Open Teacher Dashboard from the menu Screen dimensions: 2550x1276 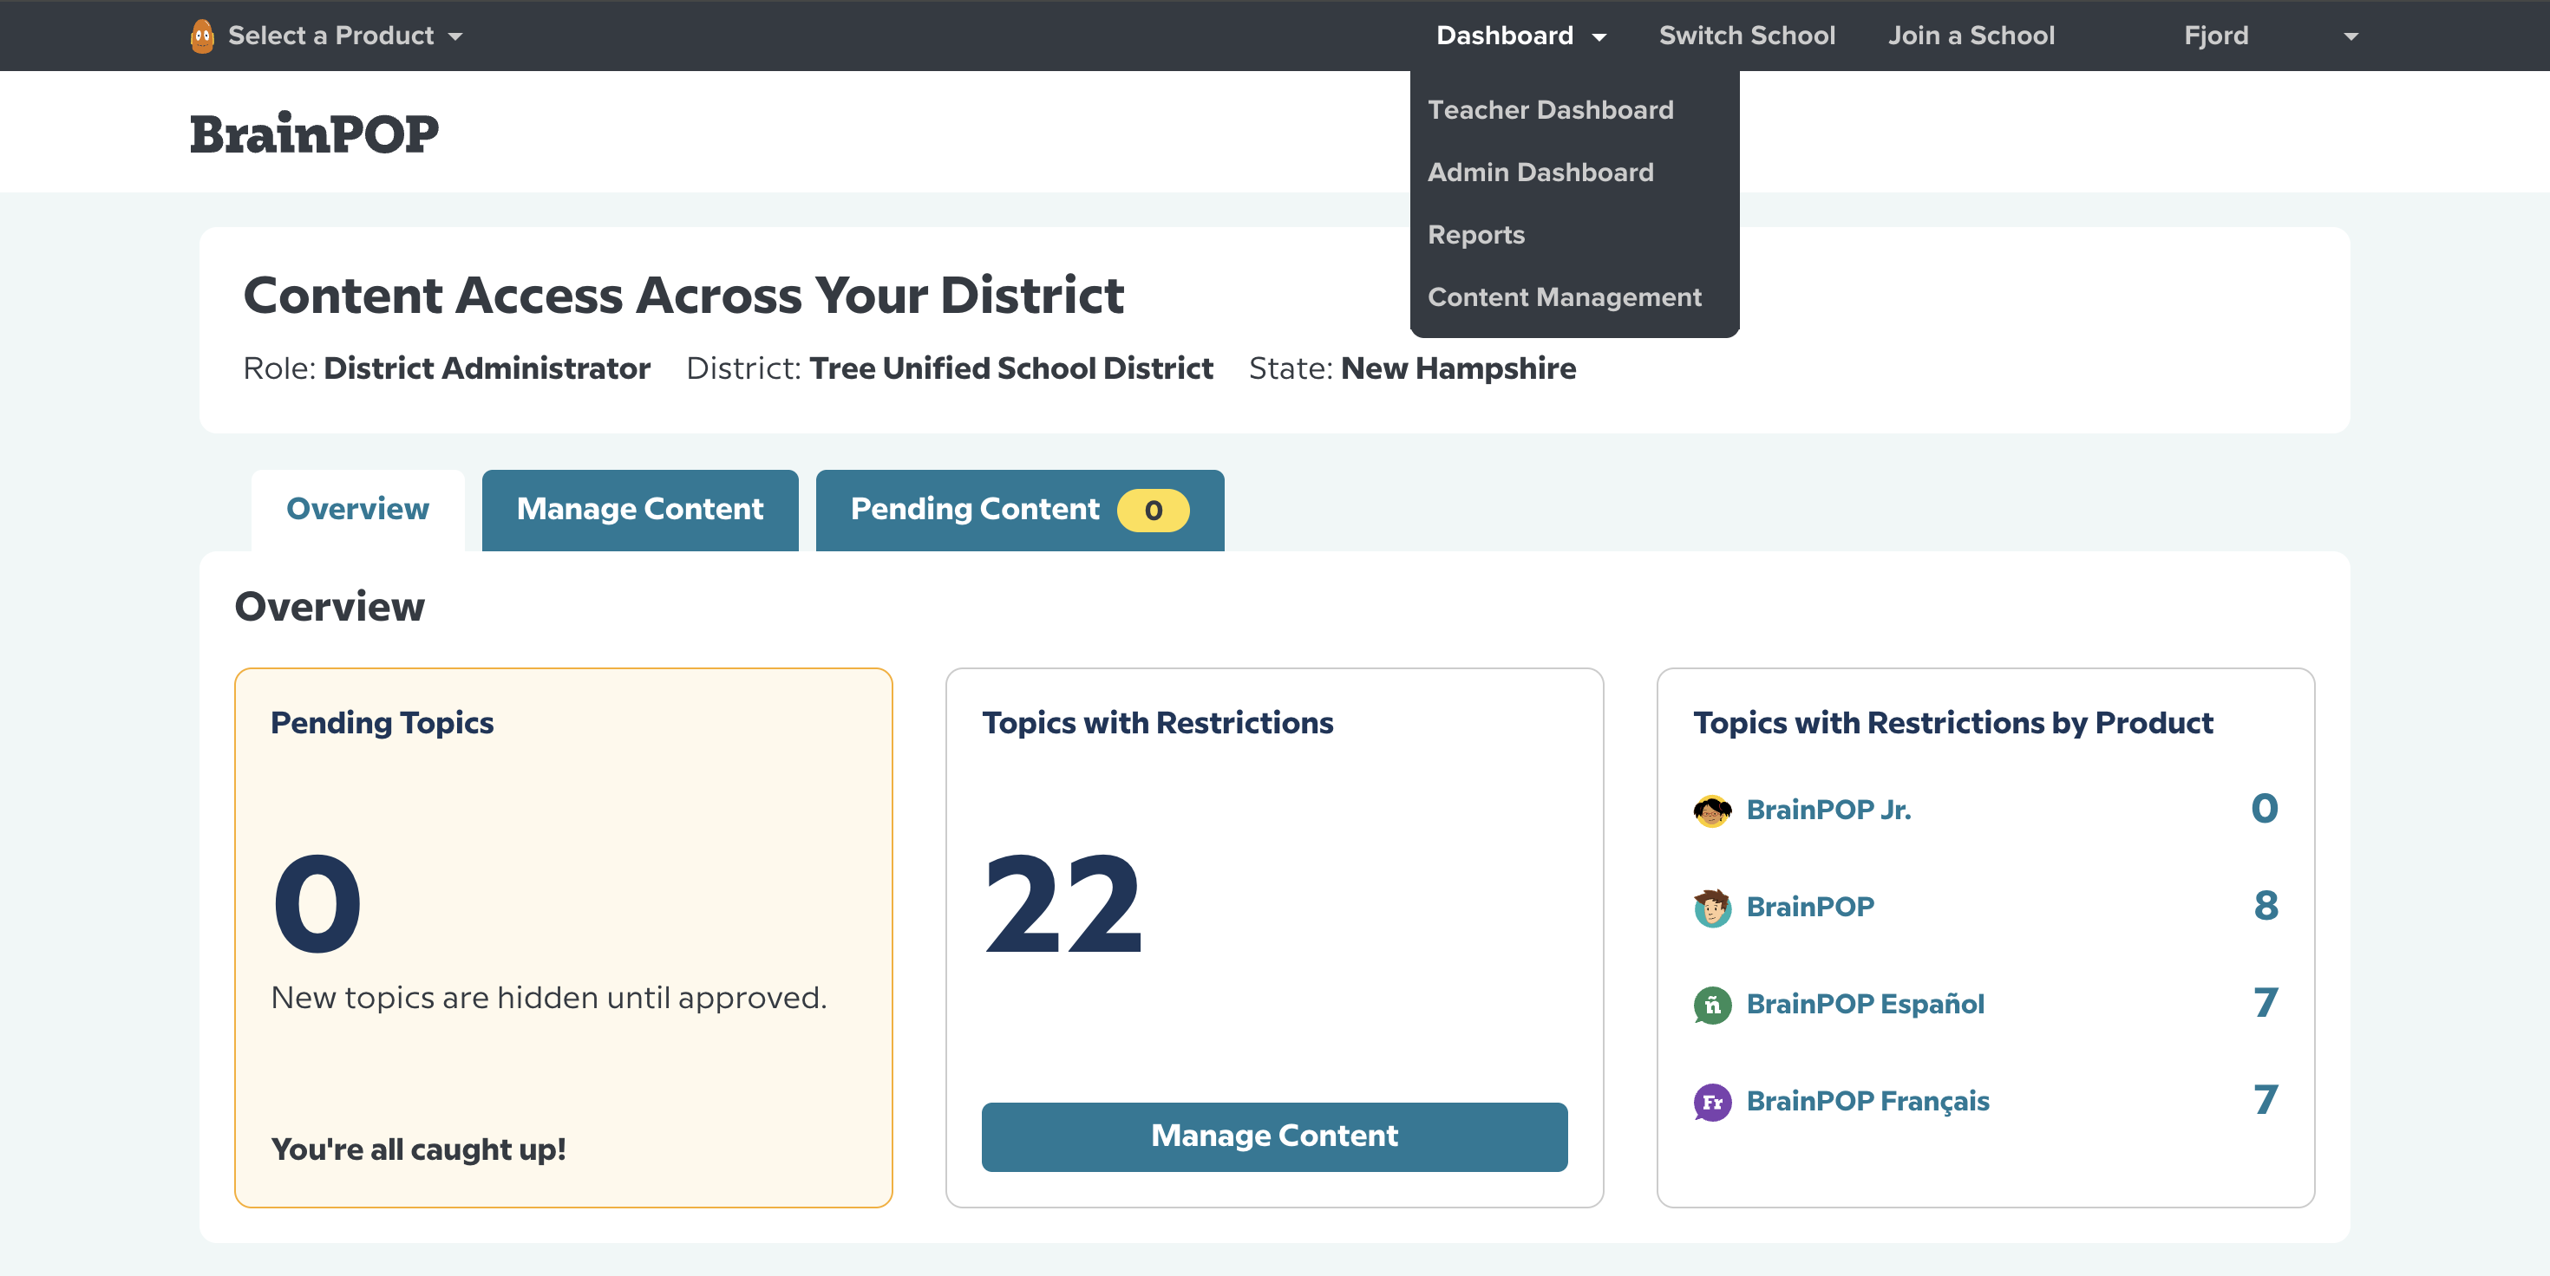[x=1550, y=110]
